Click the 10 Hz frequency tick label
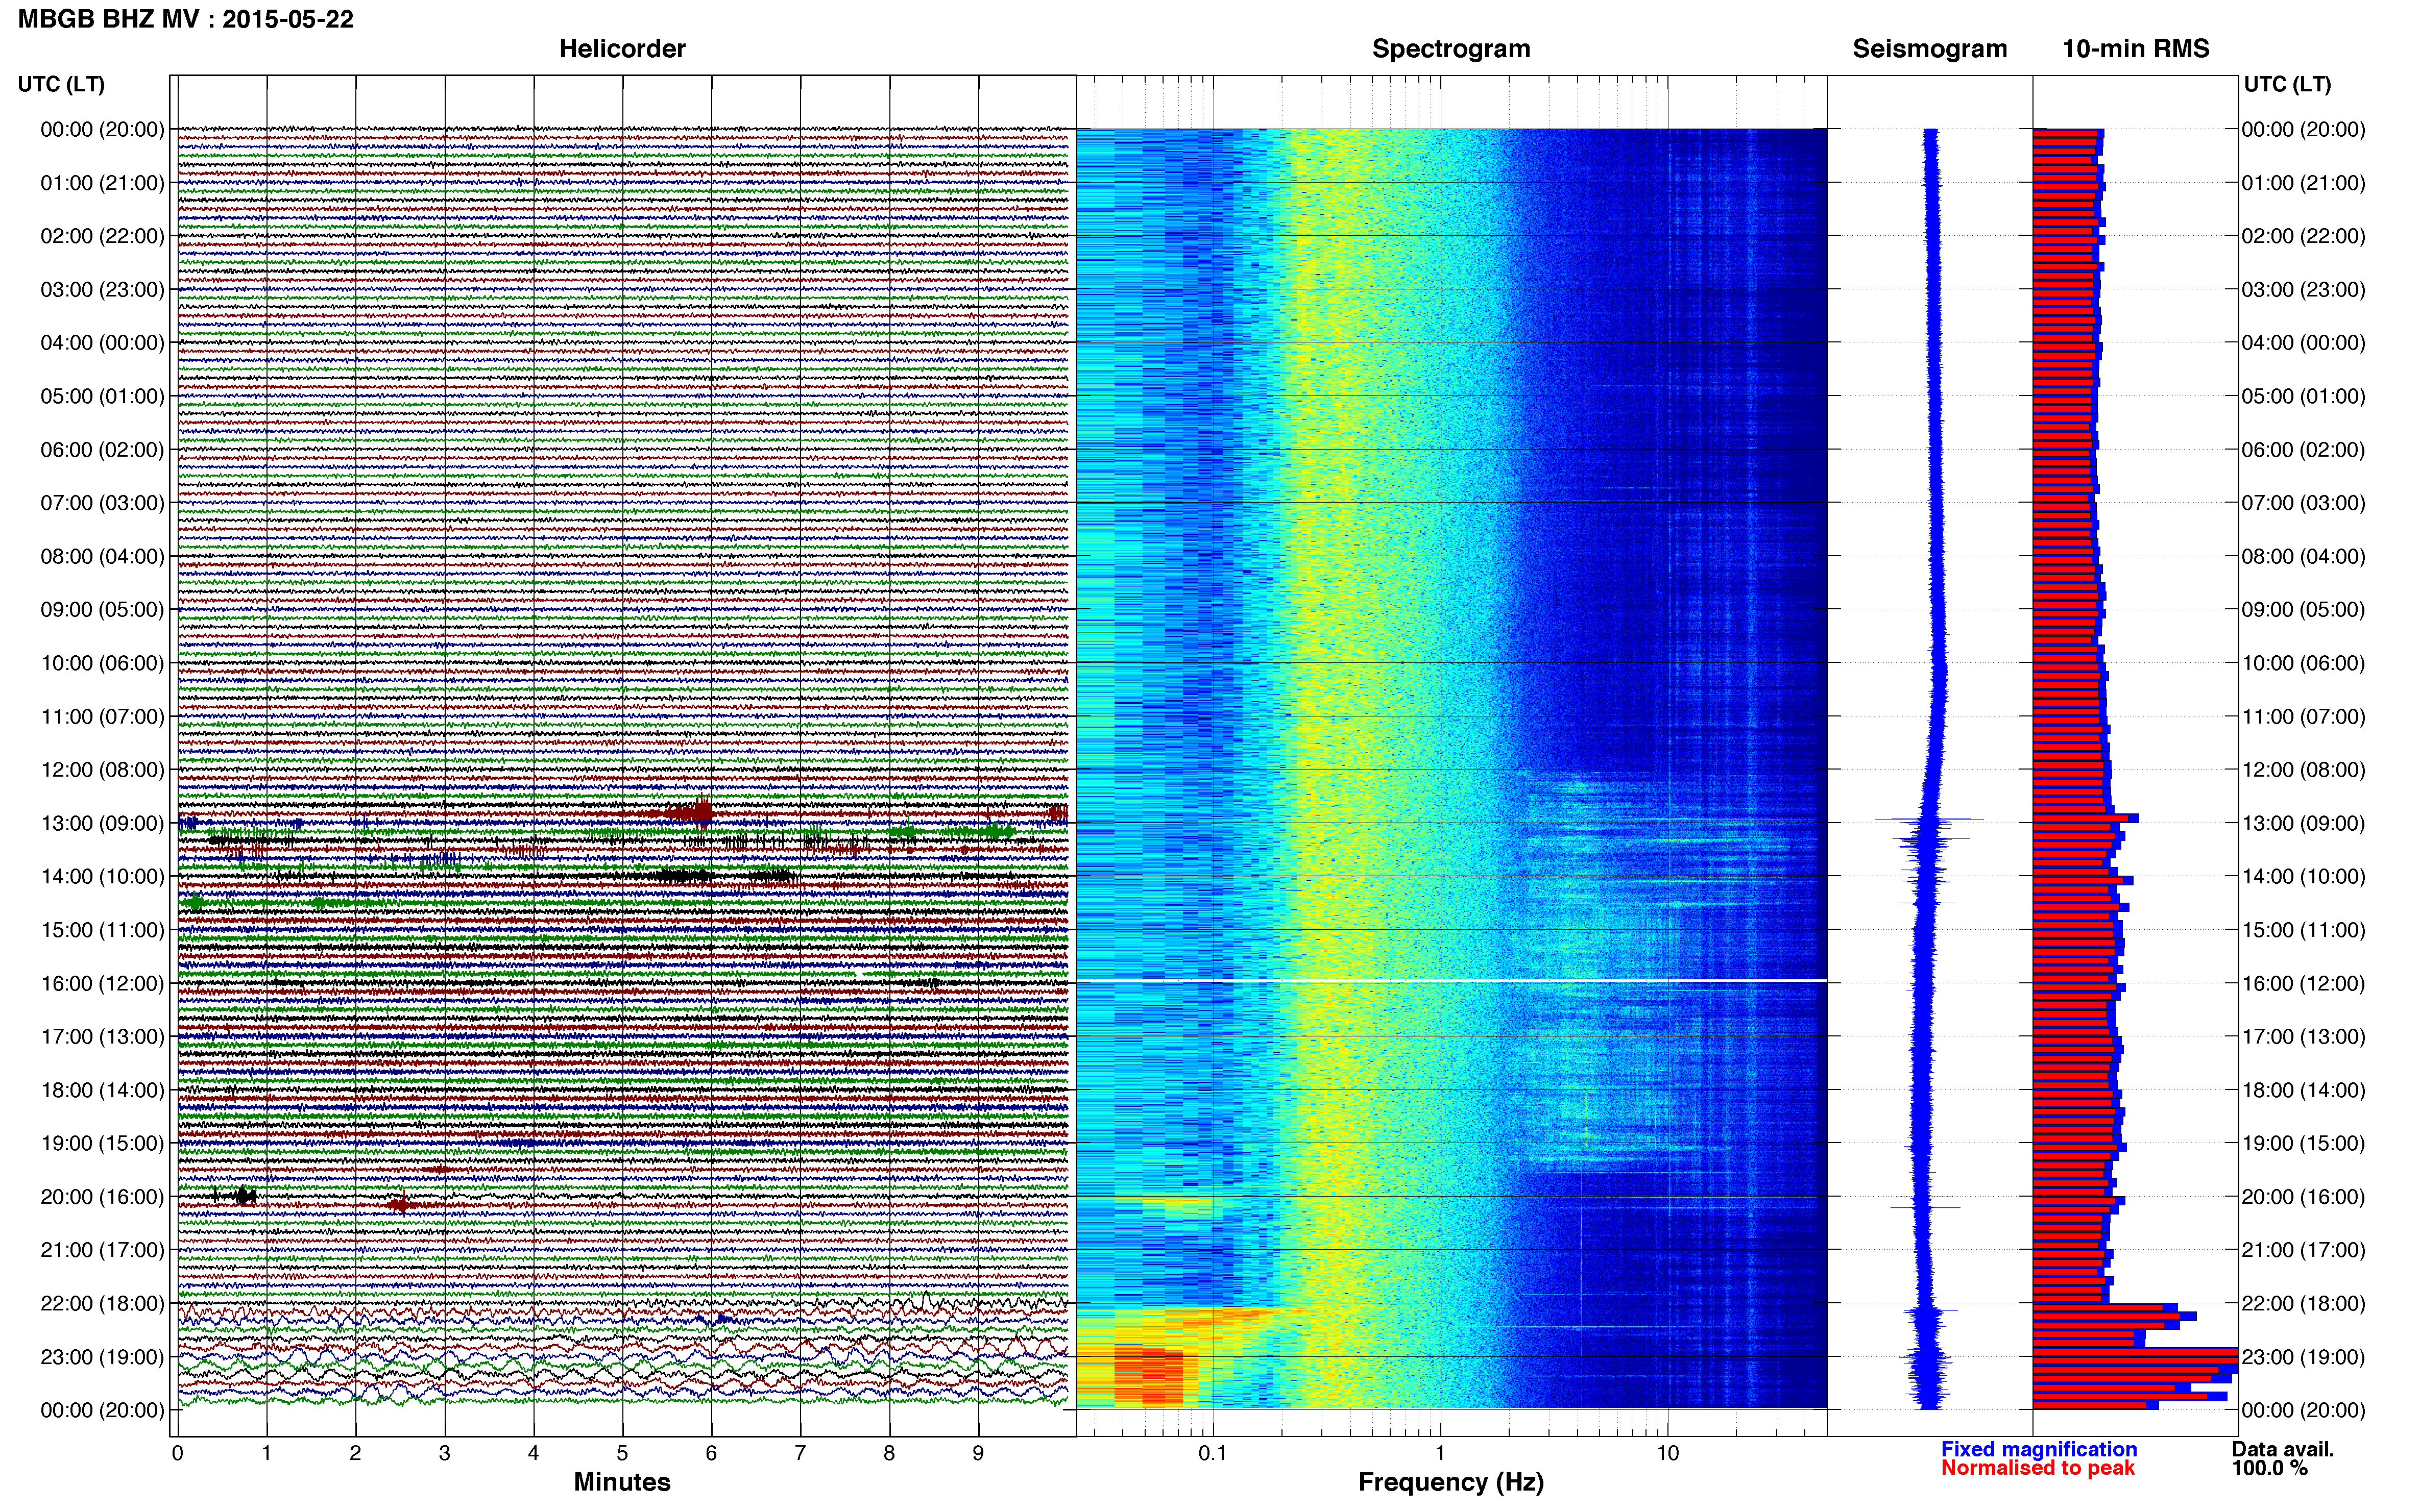The height and width of the screenshot is (1512, 2420). (x=1667, y=1453)
